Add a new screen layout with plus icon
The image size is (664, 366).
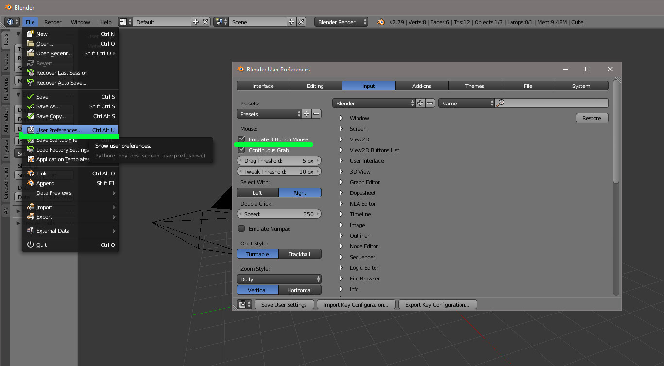point(196,22)
